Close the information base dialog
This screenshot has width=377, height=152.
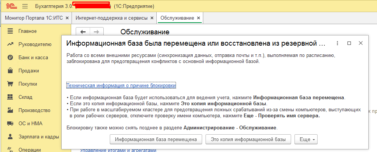click(x=360, y=43)
